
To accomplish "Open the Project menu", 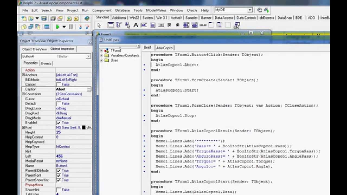I will pyautogui.click(x=73, y=10).
